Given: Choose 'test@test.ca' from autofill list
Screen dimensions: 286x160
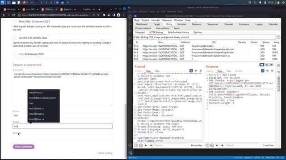Looking at the screenshot, I should point(36,92).
